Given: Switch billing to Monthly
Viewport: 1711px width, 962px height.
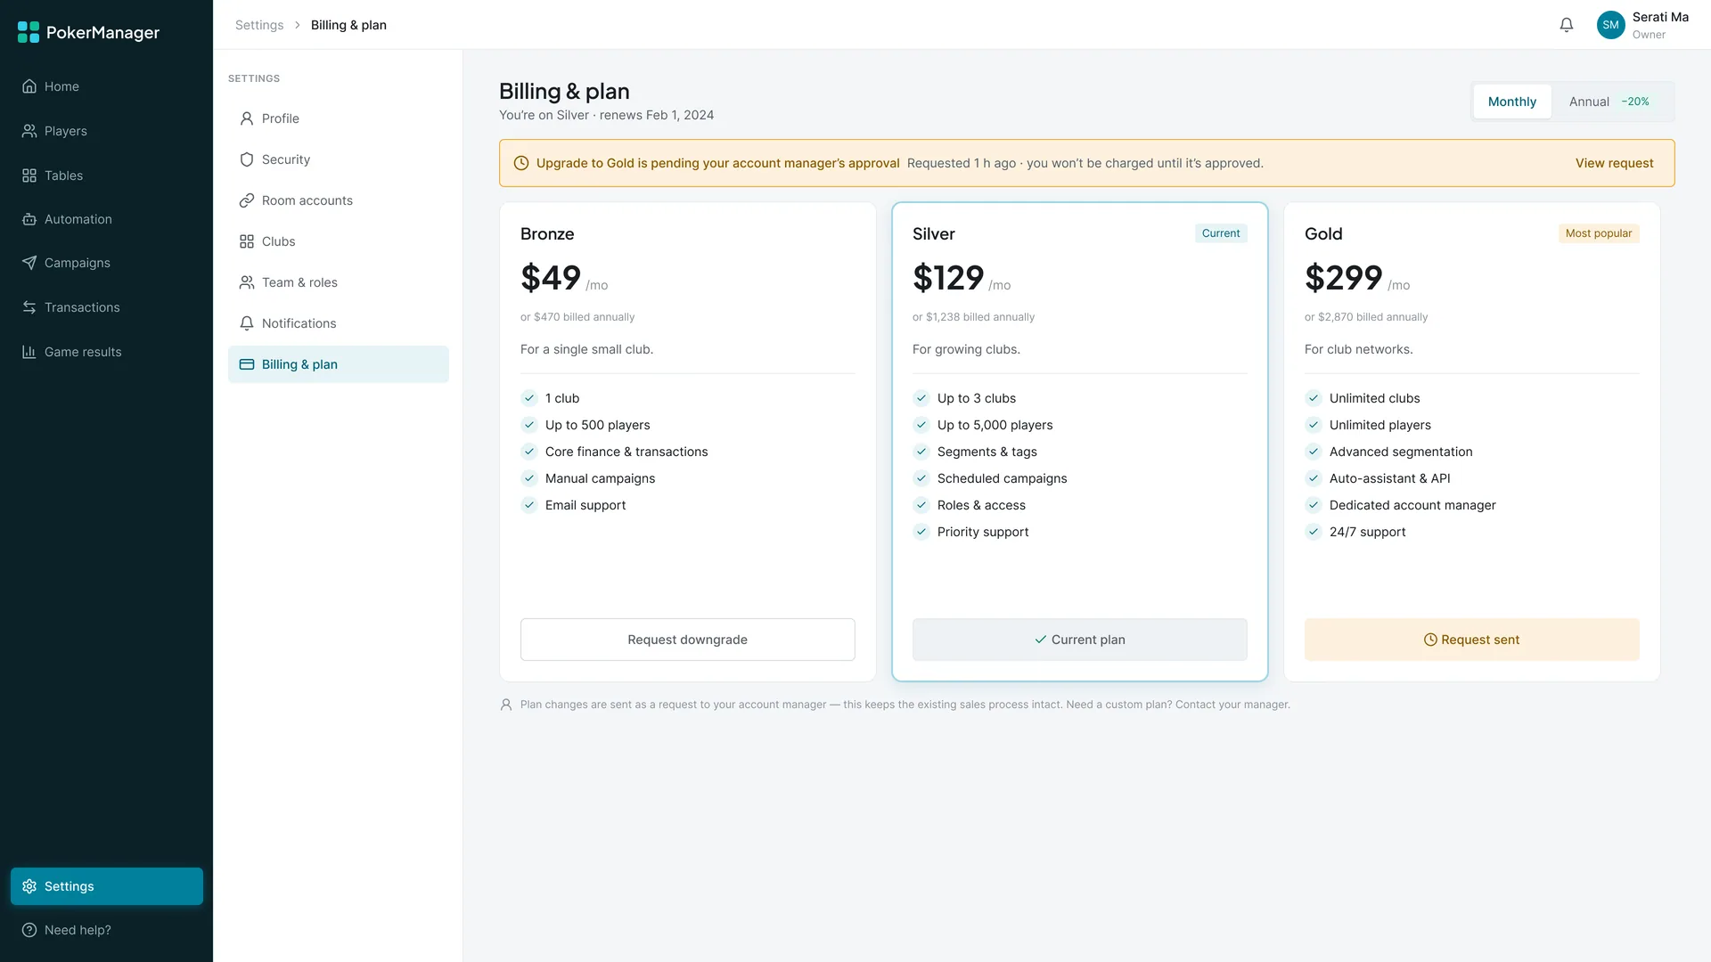Looking at the screenshot, I should pyautogui.click(x=1511, y=102).
